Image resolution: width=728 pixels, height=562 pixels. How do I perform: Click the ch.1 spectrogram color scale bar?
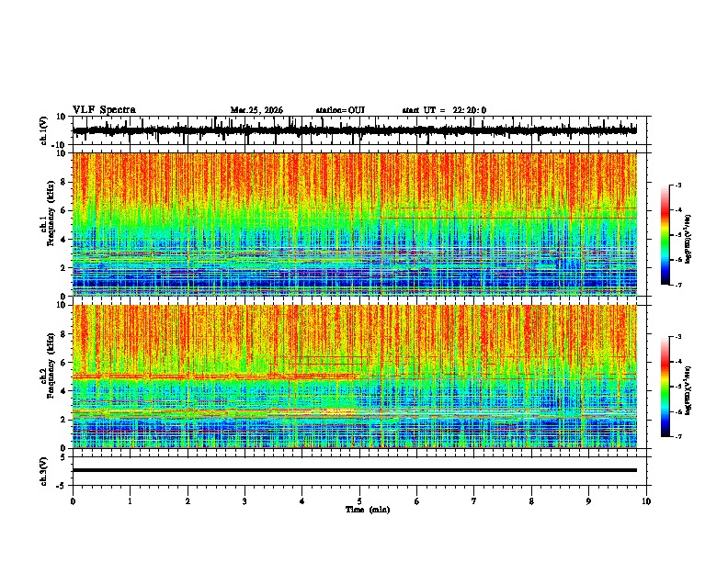pyautogui.click(x=665, y=235)
